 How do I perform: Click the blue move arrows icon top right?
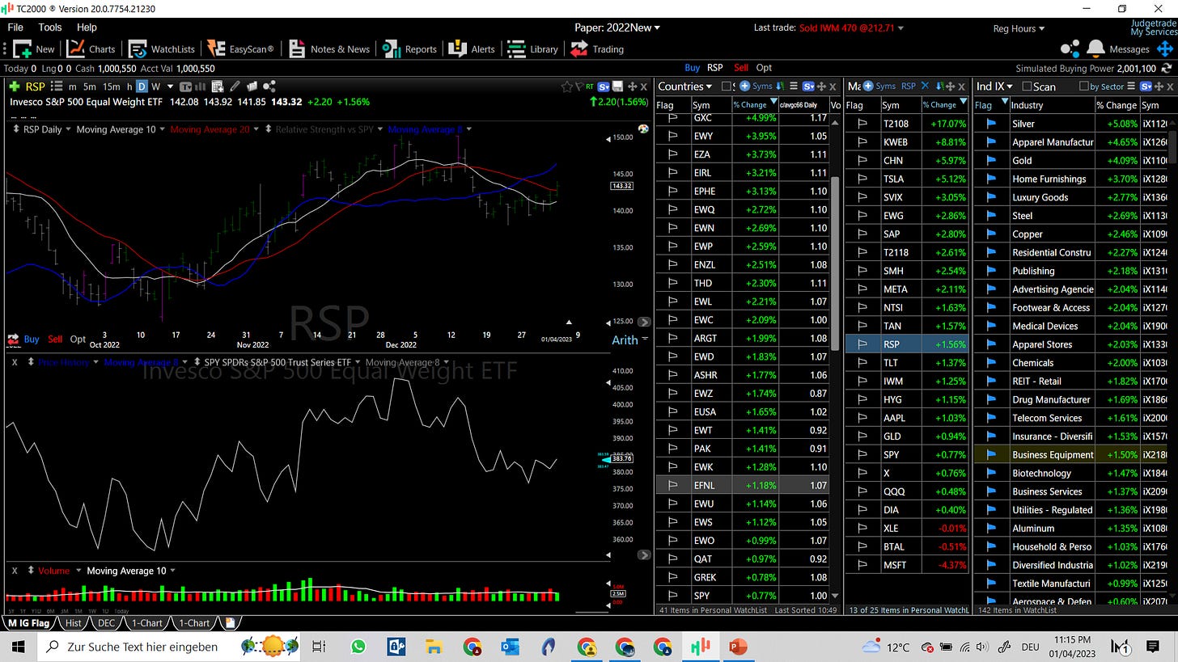(1166, 48)
